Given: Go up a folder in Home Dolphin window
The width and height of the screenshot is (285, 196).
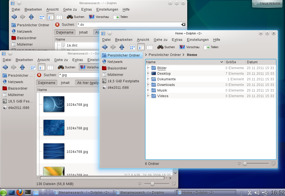Looking at the screenshot, I should coord(122,47).
